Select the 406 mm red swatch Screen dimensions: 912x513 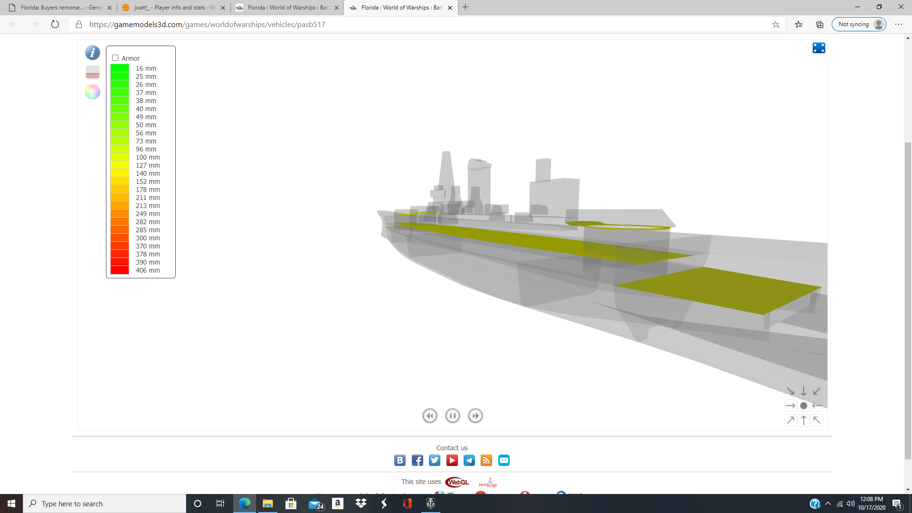tap(120, 270)
